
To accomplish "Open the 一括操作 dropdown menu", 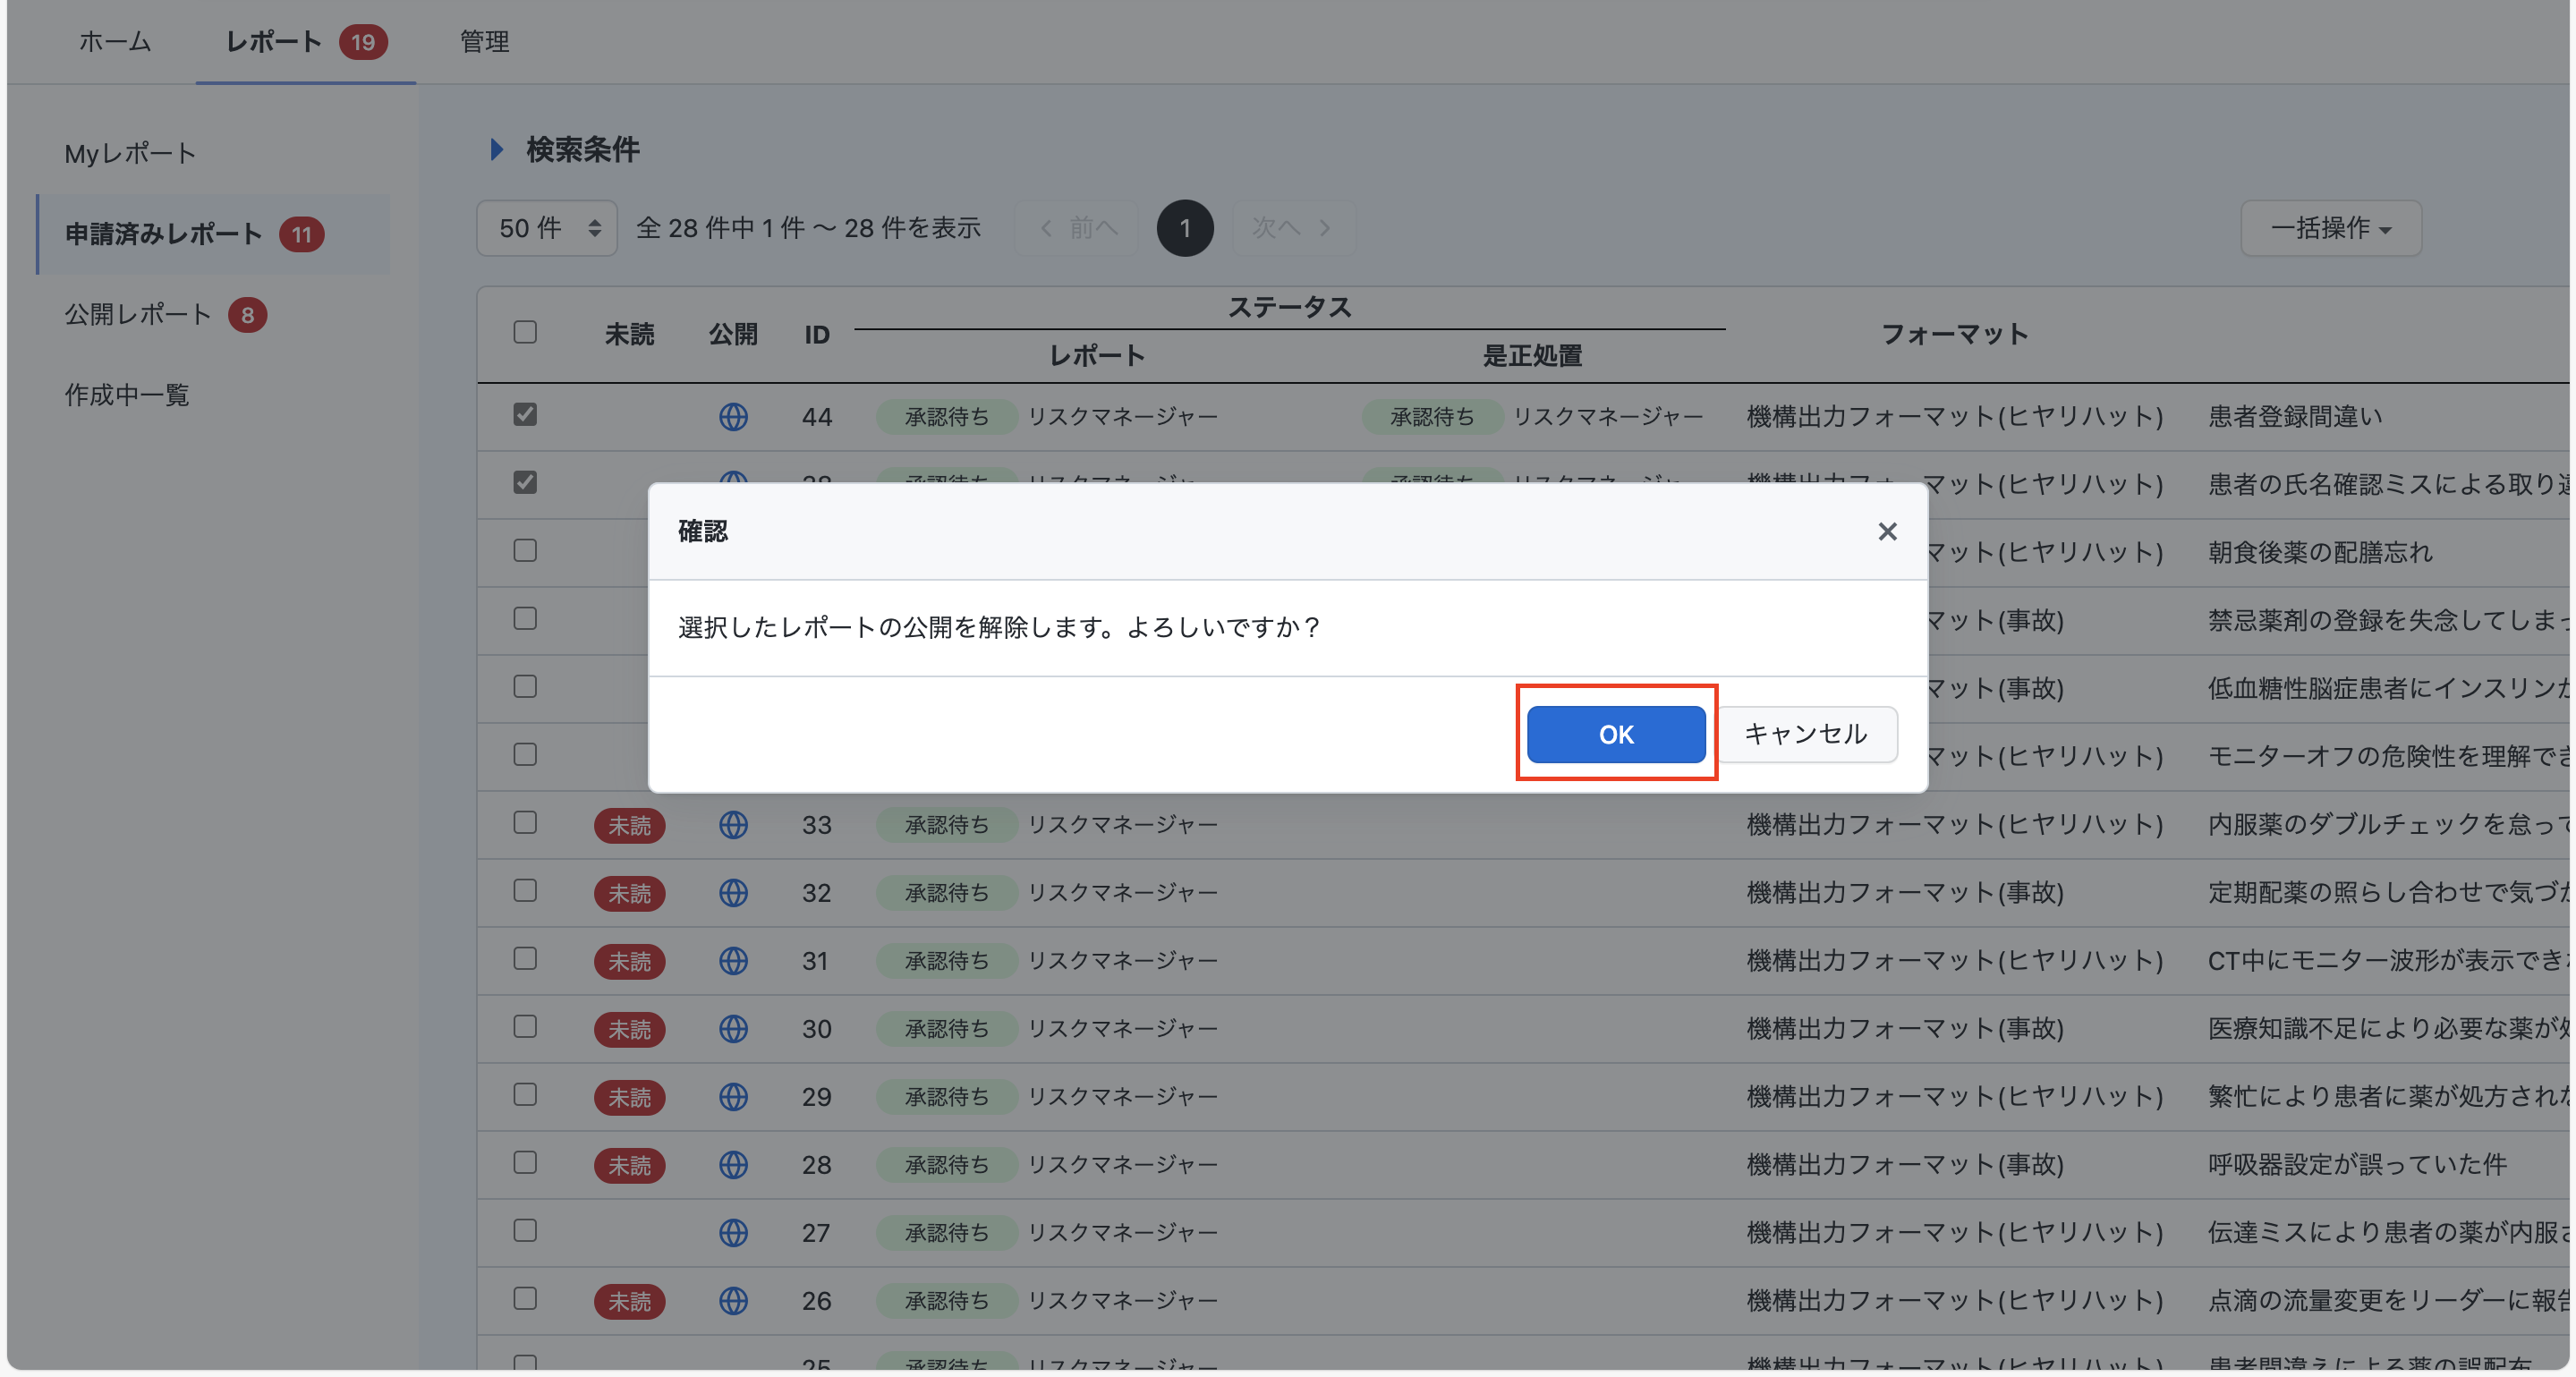I will [x=2331, y=228].
